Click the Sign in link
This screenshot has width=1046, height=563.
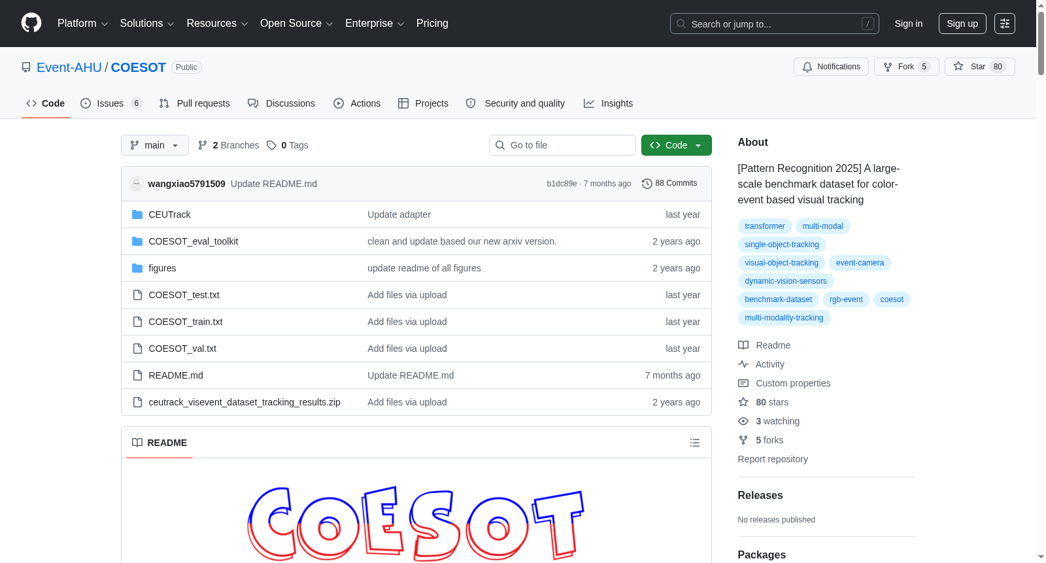909,24
